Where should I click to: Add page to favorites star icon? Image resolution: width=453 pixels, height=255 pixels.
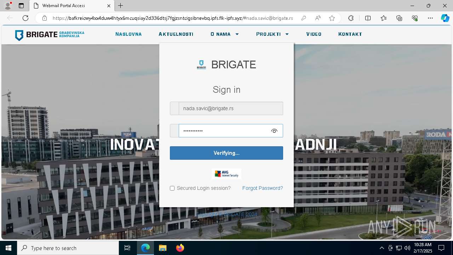332,18
